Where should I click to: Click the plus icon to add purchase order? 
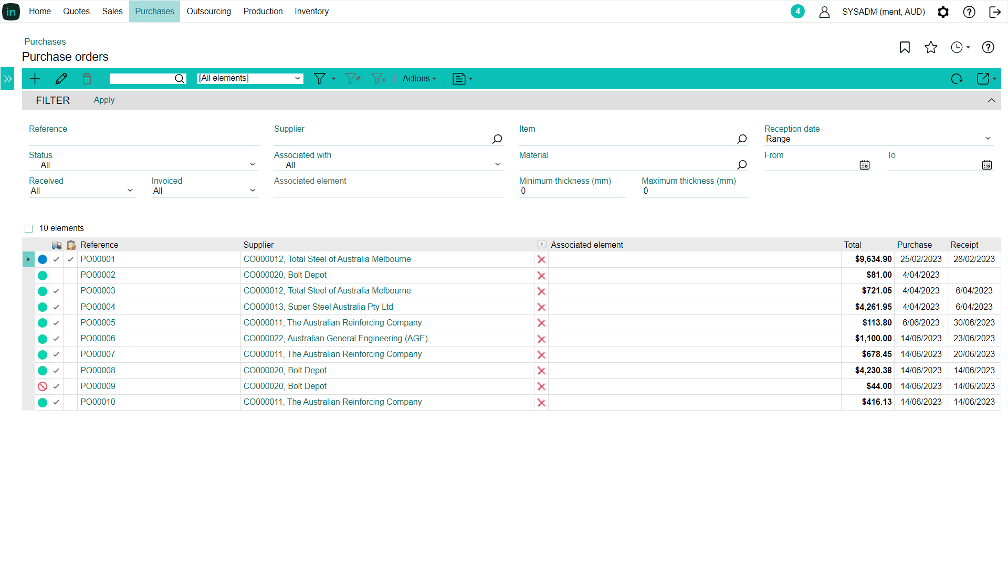35,79
